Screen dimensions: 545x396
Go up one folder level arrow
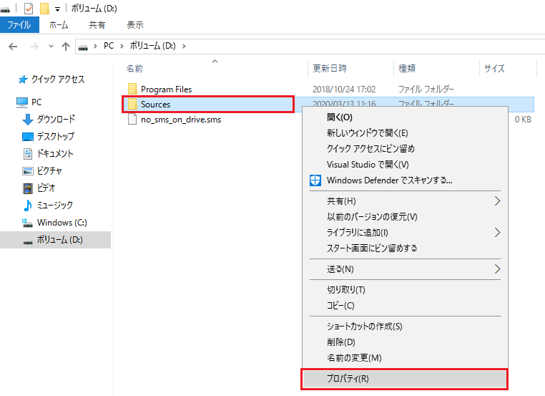pyautogui.click(x=66, y=47)
